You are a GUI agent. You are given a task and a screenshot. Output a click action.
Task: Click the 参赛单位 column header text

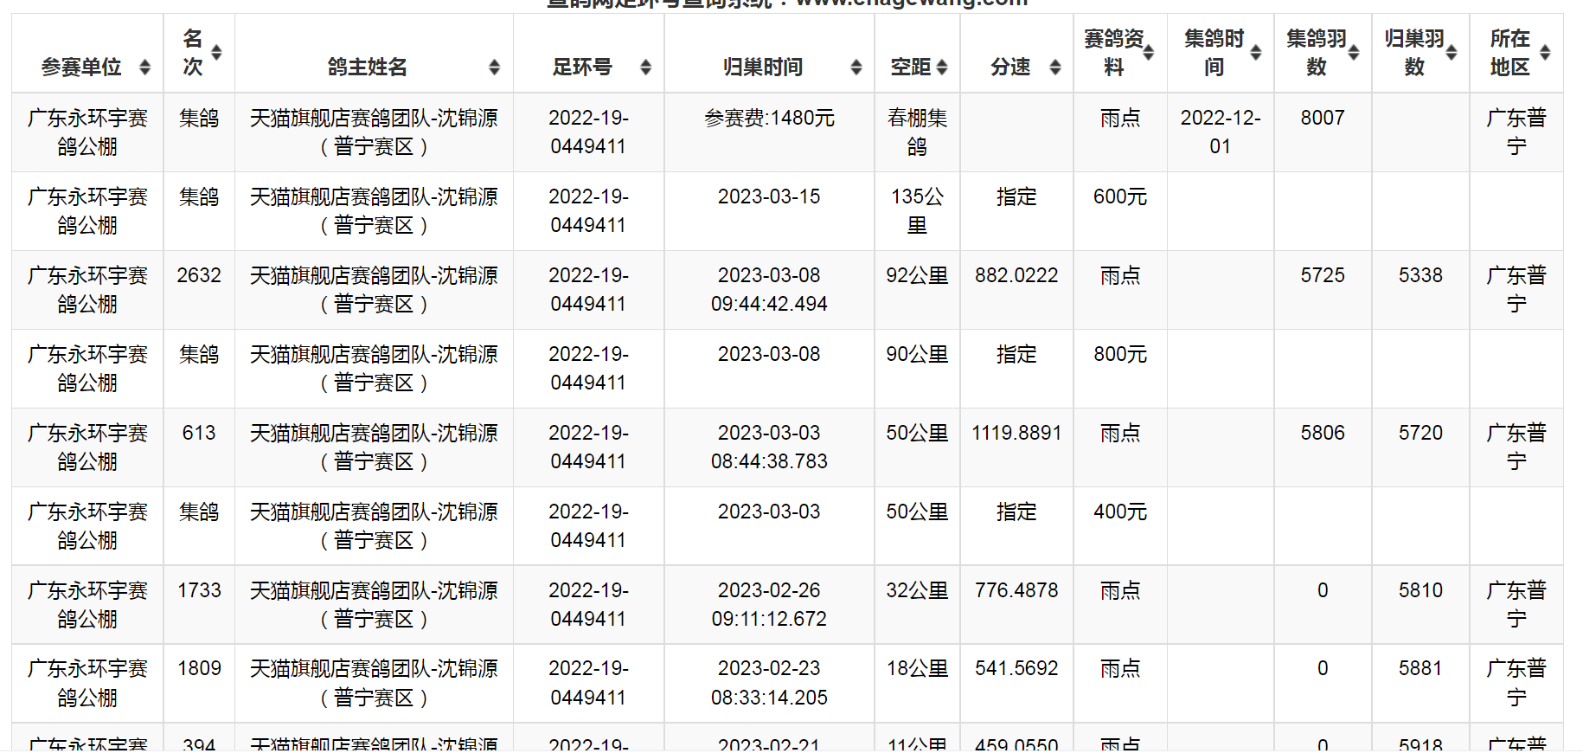coord(81,67)
